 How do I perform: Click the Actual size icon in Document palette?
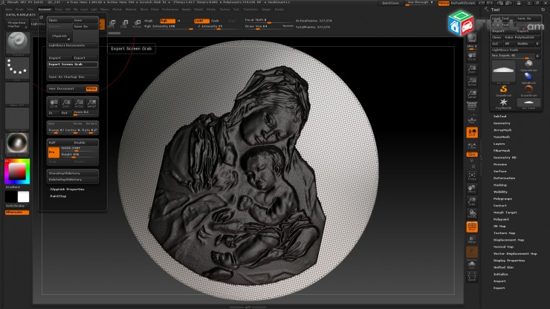[x=79, y=103]
